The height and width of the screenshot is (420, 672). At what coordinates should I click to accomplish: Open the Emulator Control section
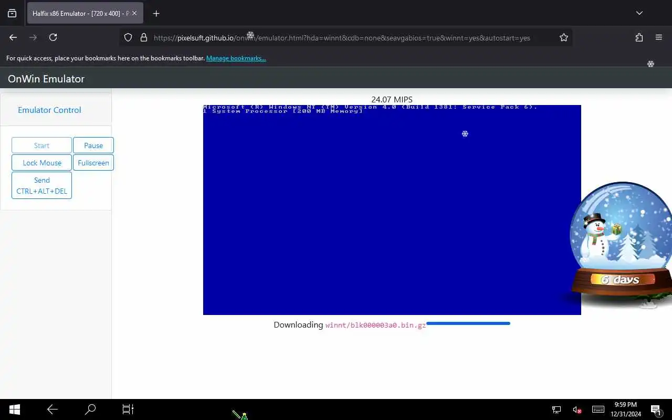49,110
